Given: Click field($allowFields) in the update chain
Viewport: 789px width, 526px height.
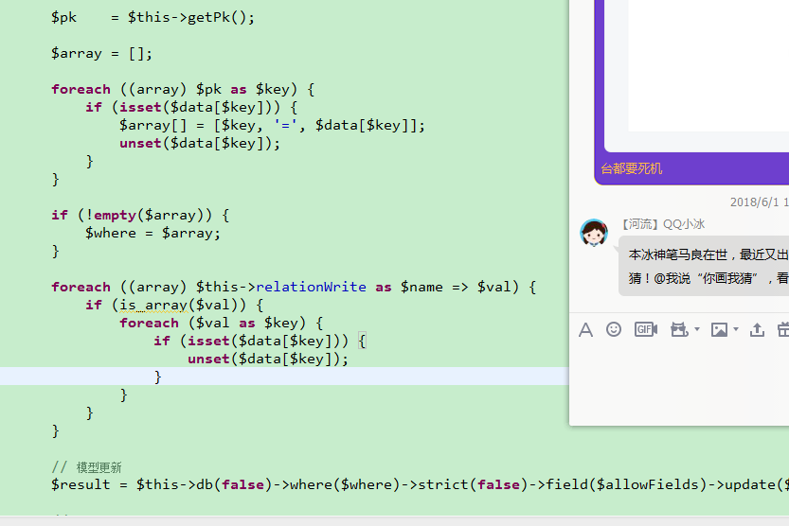Looking at the screenshot, I should (x=626, y=484).
